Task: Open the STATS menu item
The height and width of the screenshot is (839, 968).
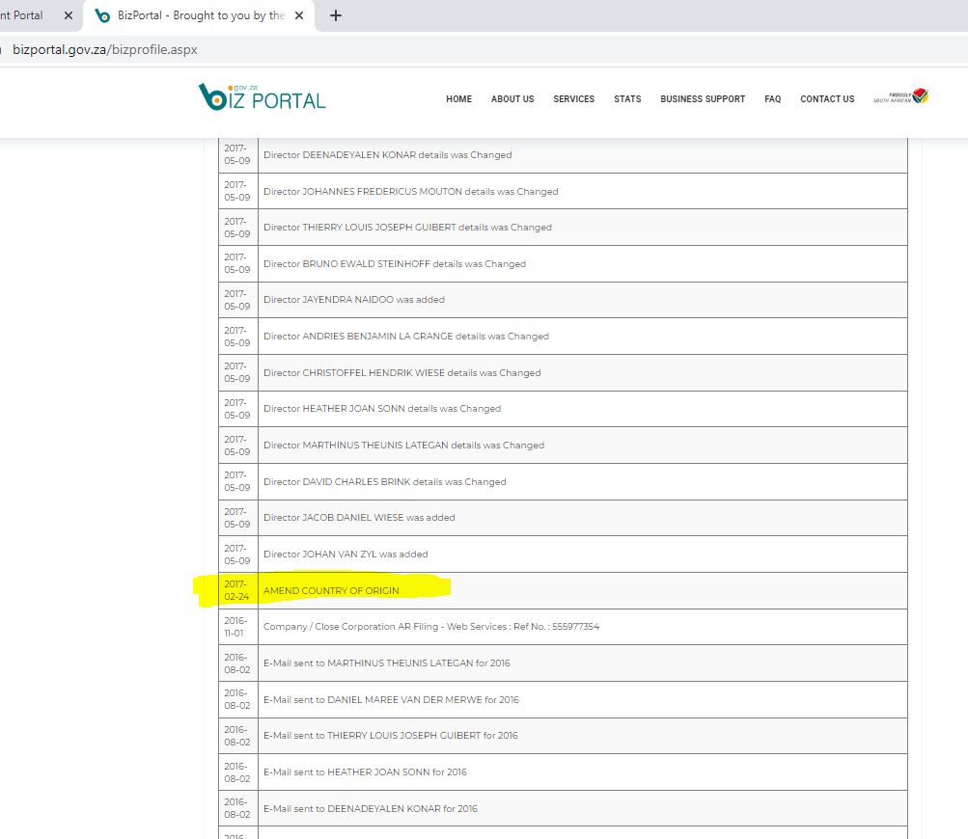Action: pyautogui.click(x=627, y=98)
